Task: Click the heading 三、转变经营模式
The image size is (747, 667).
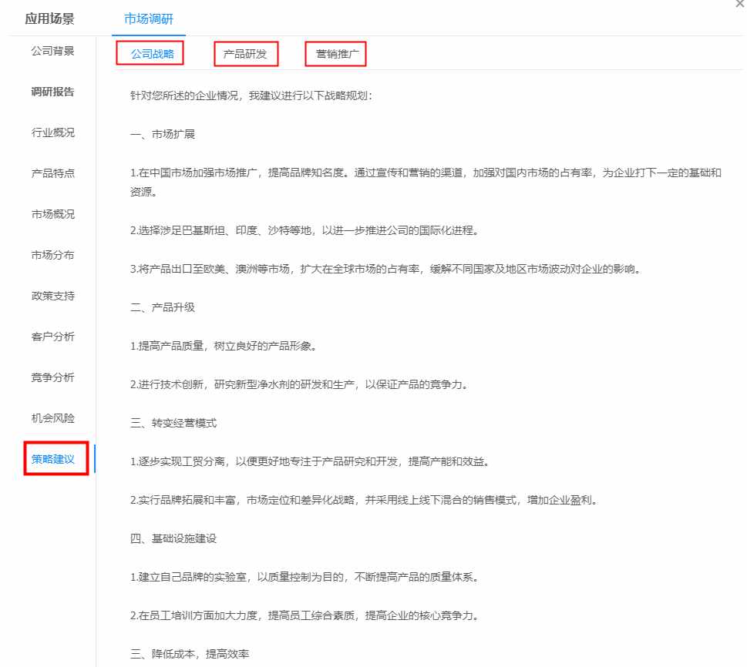Action: tap(173, 424)
